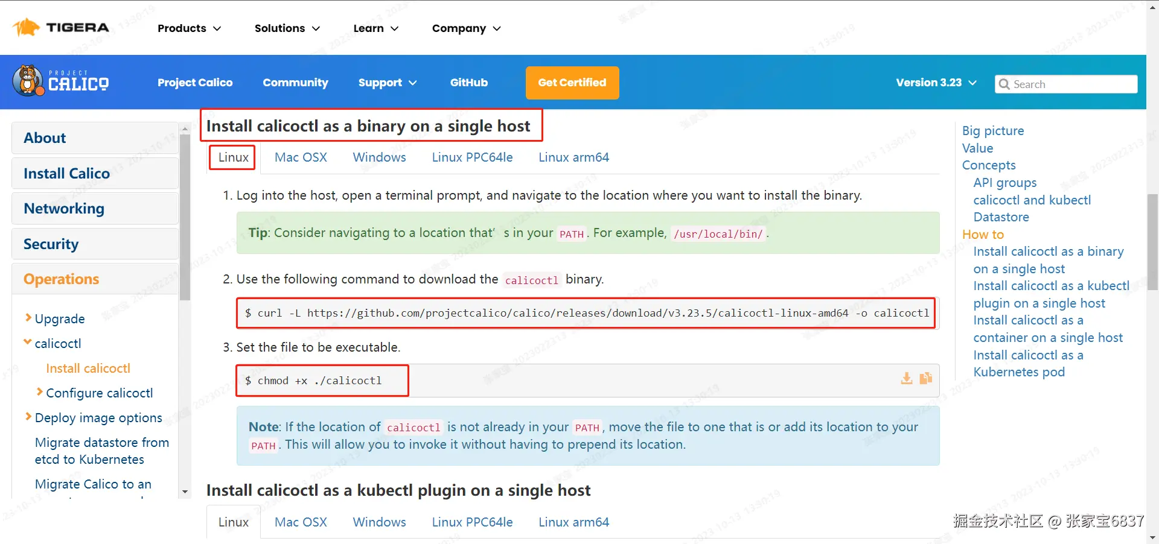Open the Products dropdown menu
This screenshot has height=544, width=1159.
[189, 28]
